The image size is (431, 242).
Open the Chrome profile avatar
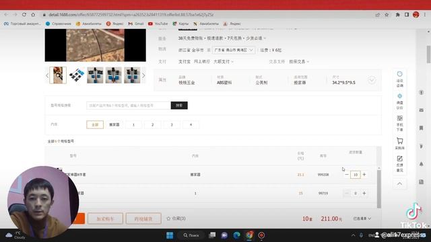pos(416,15)
